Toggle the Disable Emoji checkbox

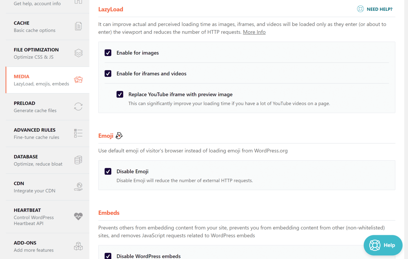(108, 172)
